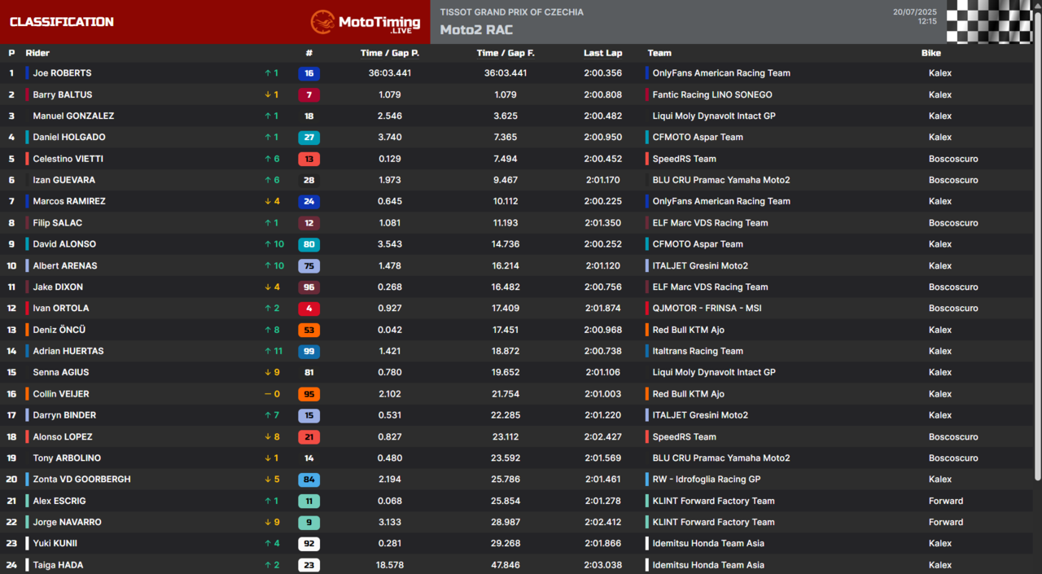The width and height of the screenshot is (1042, 574).
Task: Click number badge 23 for Taiga Hada
Action: [309, 565]
